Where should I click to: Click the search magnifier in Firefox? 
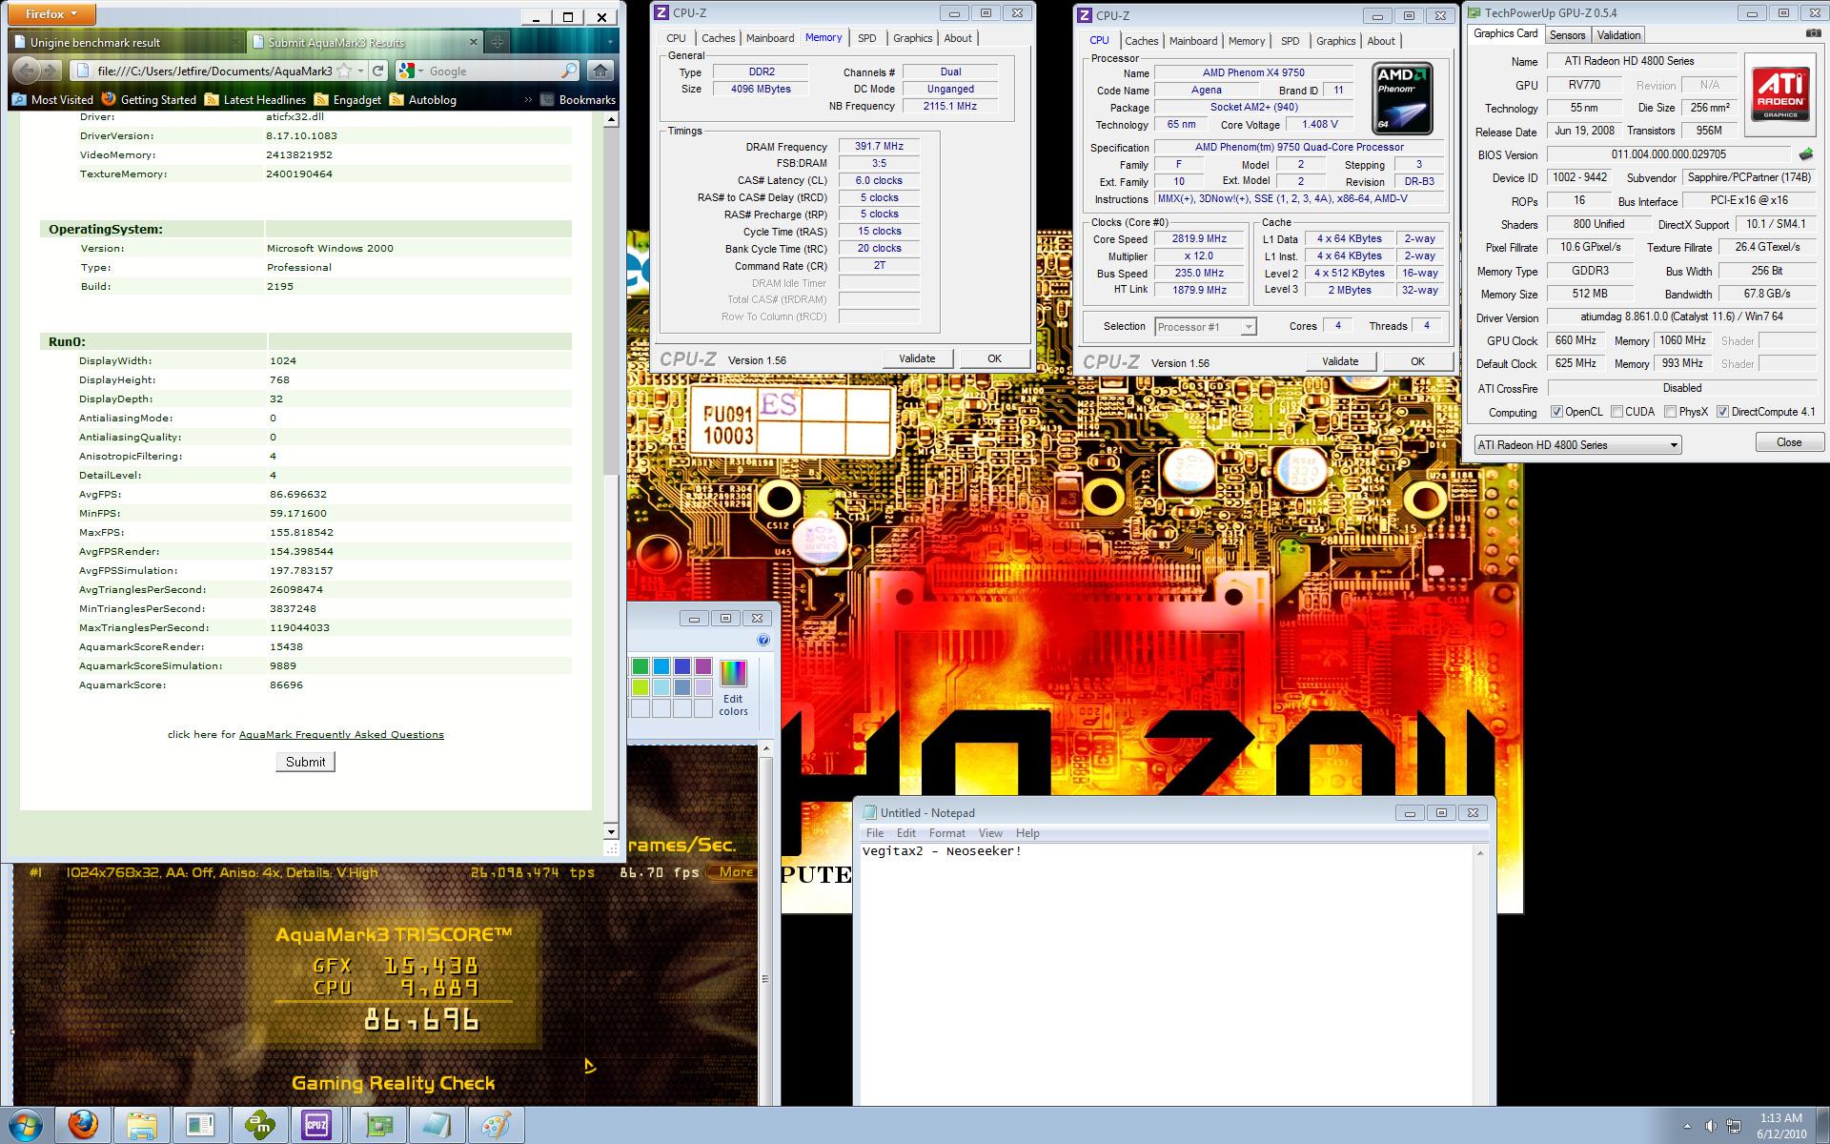pos(569,71)
